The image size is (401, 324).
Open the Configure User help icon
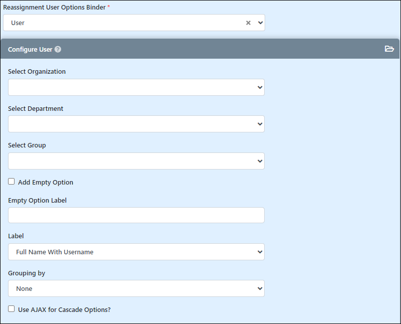point(58,49)
